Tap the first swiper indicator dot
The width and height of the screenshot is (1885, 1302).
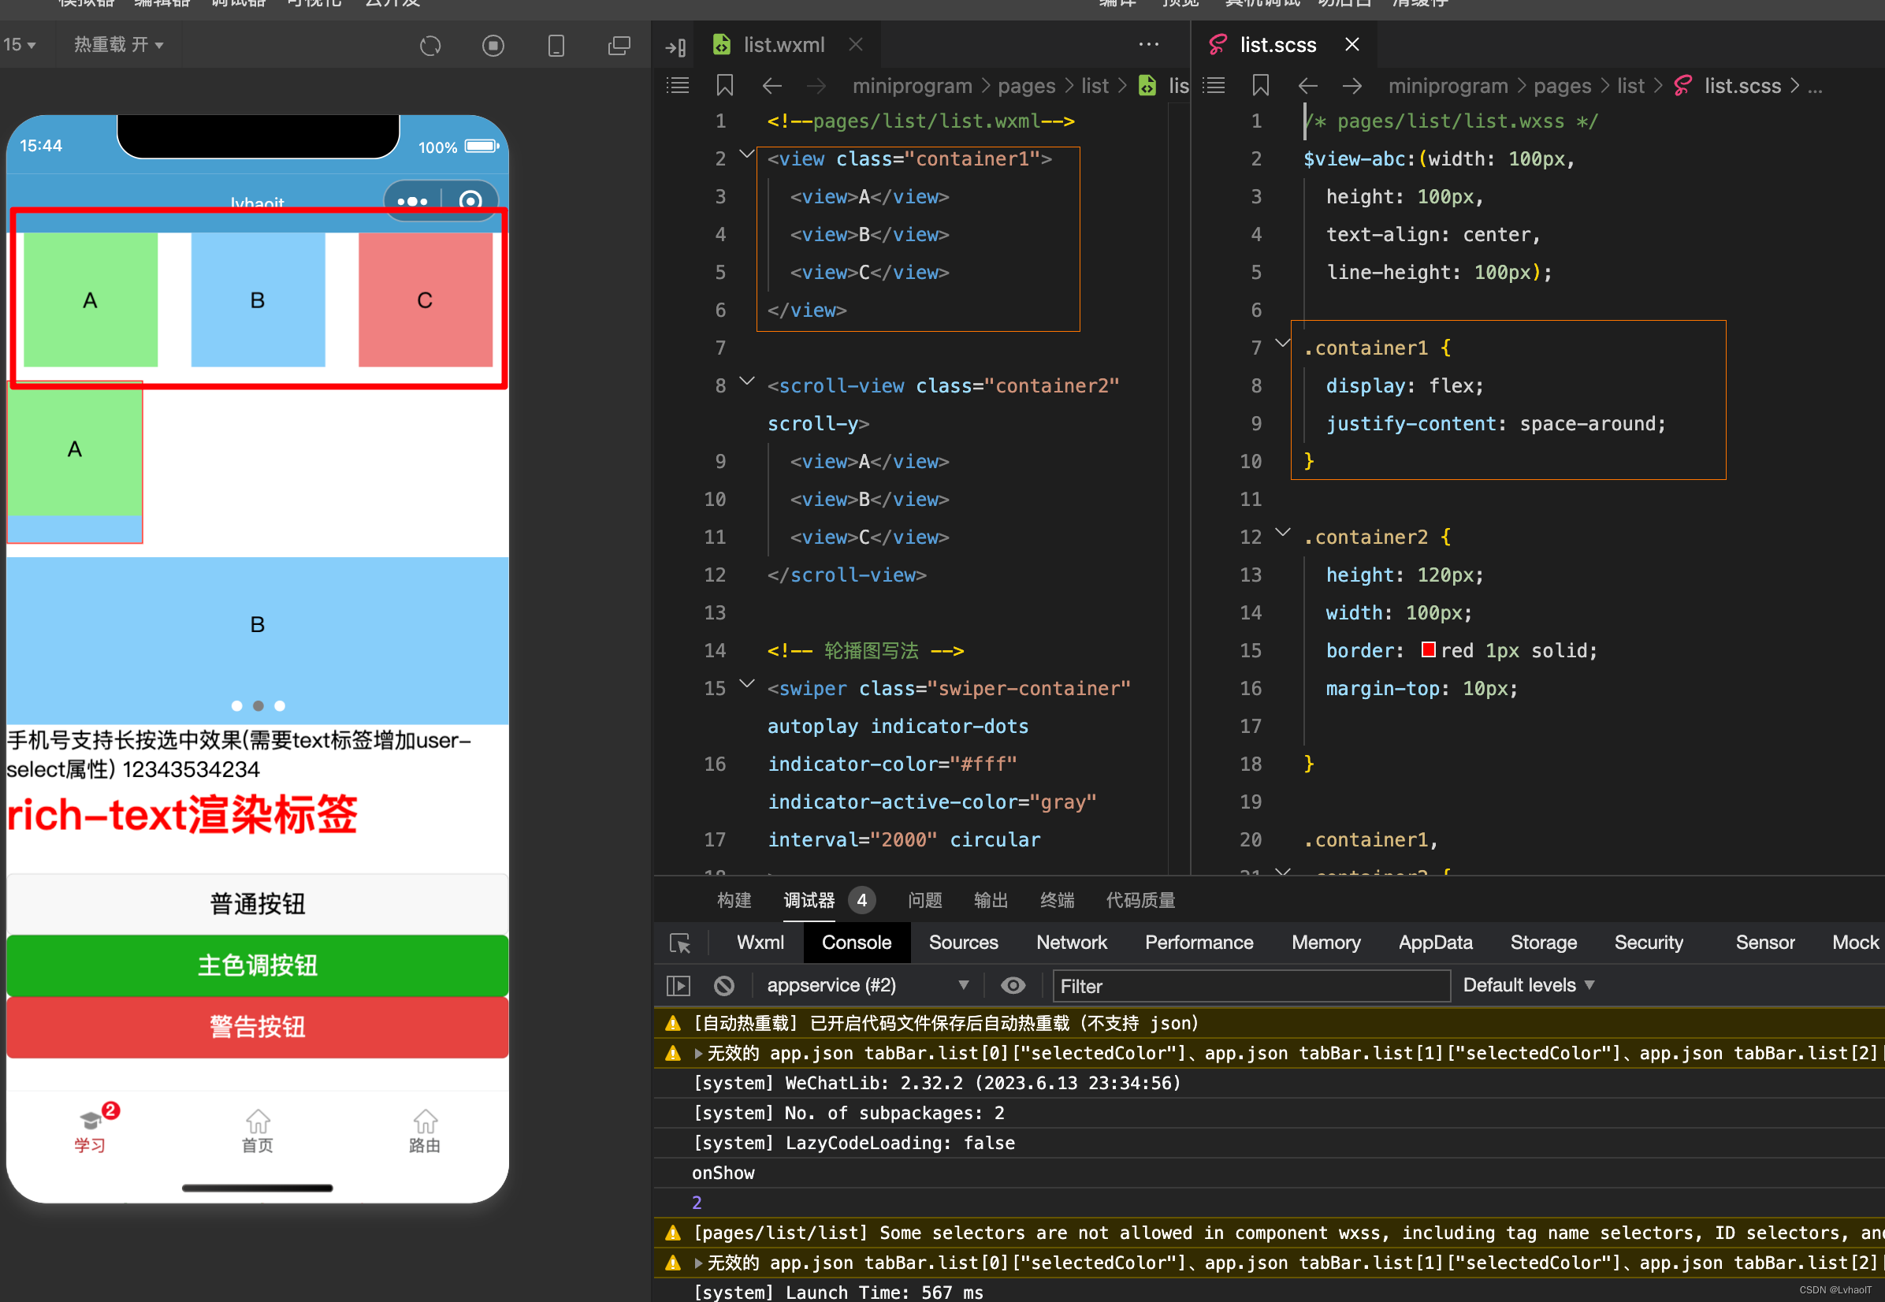[236, 705]
